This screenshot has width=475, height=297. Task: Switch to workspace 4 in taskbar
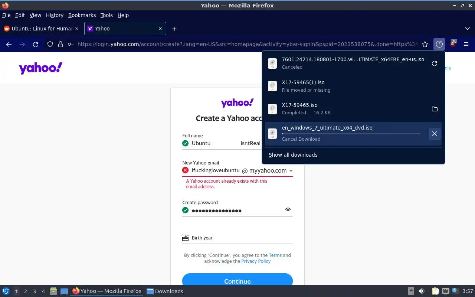tap(43, 291)
